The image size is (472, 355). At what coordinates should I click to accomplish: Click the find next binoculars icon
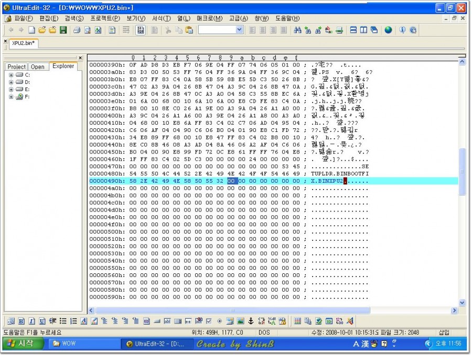318,30
